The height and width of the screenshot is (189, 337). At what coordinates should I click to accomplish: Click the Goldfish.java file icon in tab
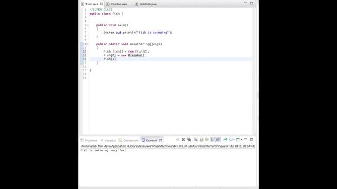tap(136, 4)
